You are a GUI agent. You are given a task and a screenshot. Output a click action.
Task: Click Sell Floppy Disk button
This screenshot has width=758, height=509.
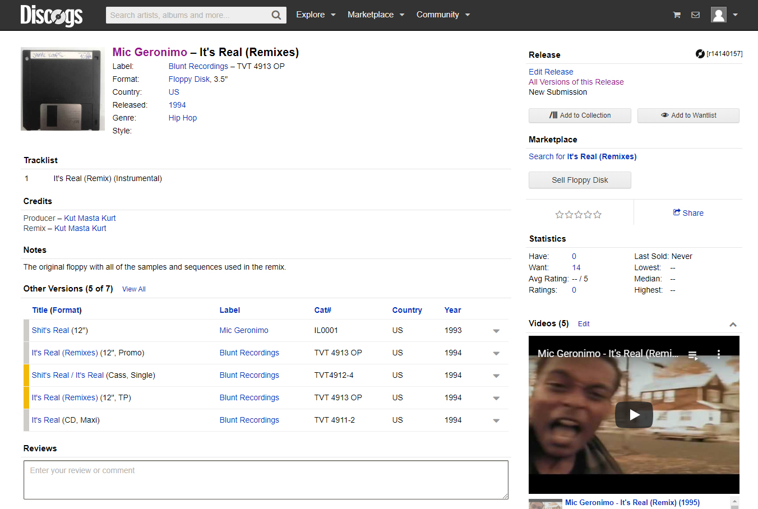580,180
